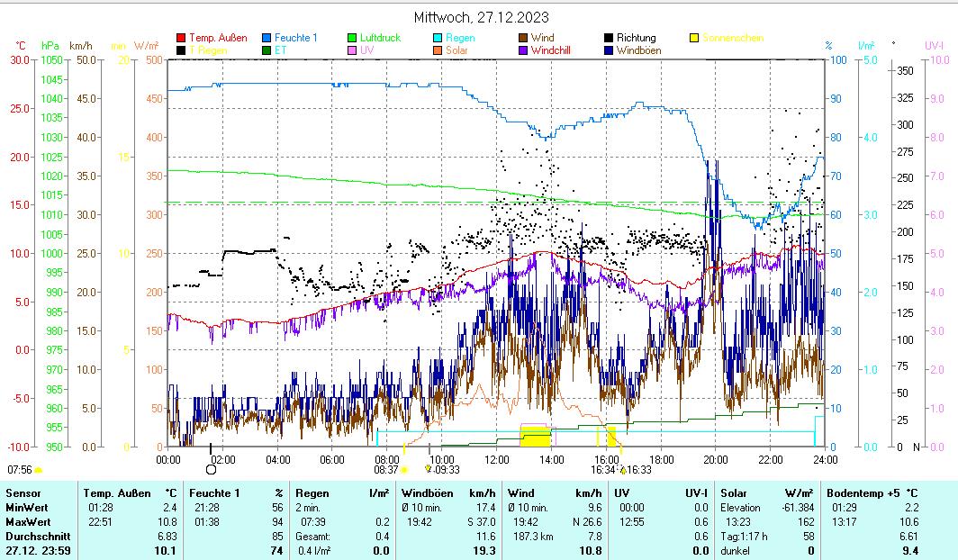The image size is (958, 560).
Task: Click the yellow Sonnenschein legend square
Action: [x=694, y=39]
